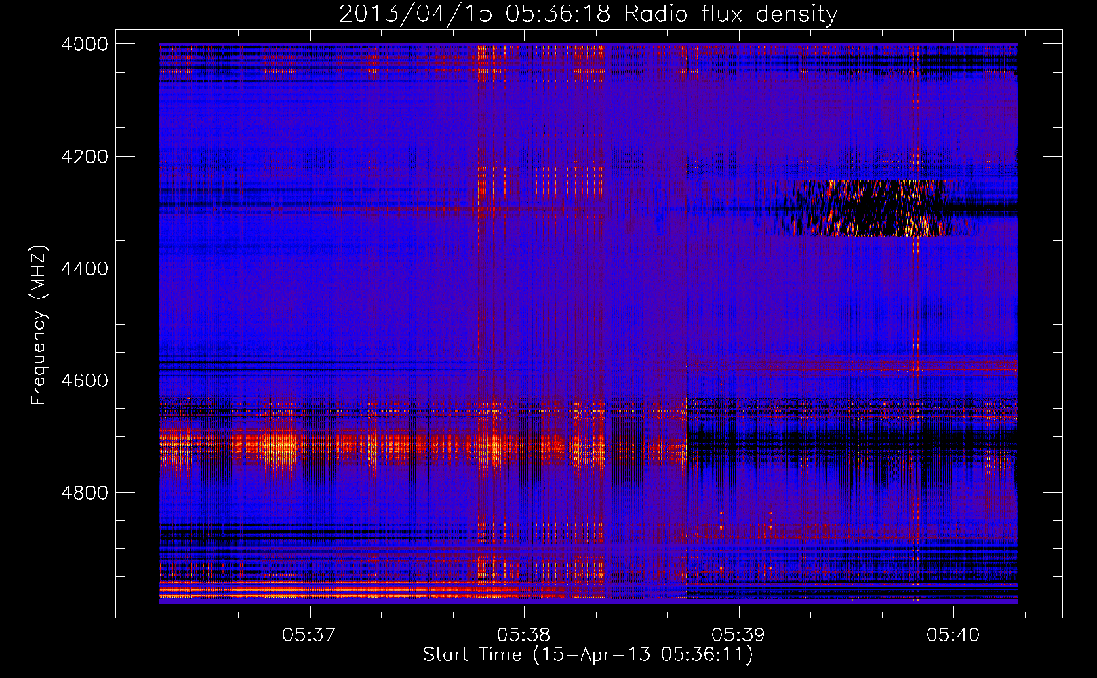Viewport: 1097px width, 678px height.
Task: Select the 4600 frequency axis label
Action: [85, 380]
